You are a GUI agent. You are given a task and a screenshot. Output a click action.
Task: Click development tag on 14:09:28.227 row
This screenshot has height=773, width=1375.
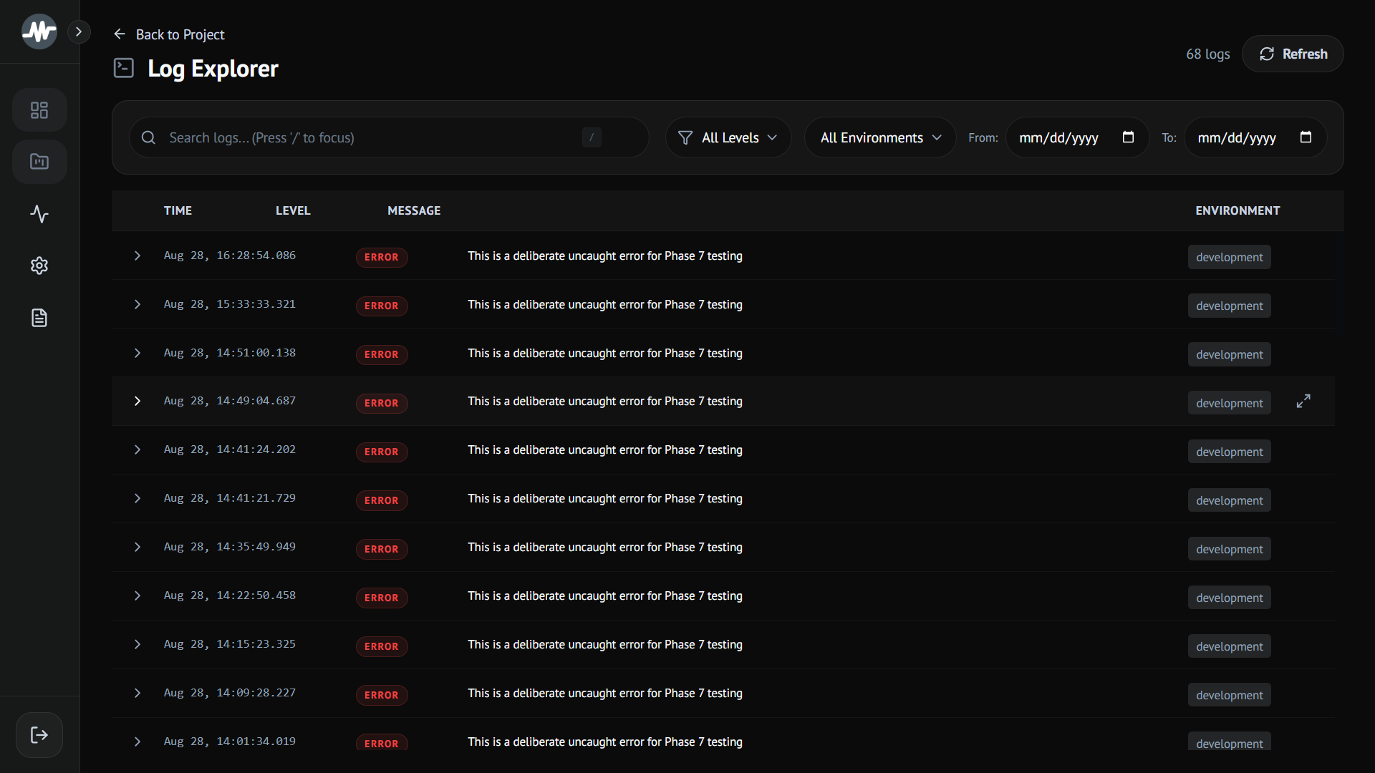click(x=1230, y=695)
